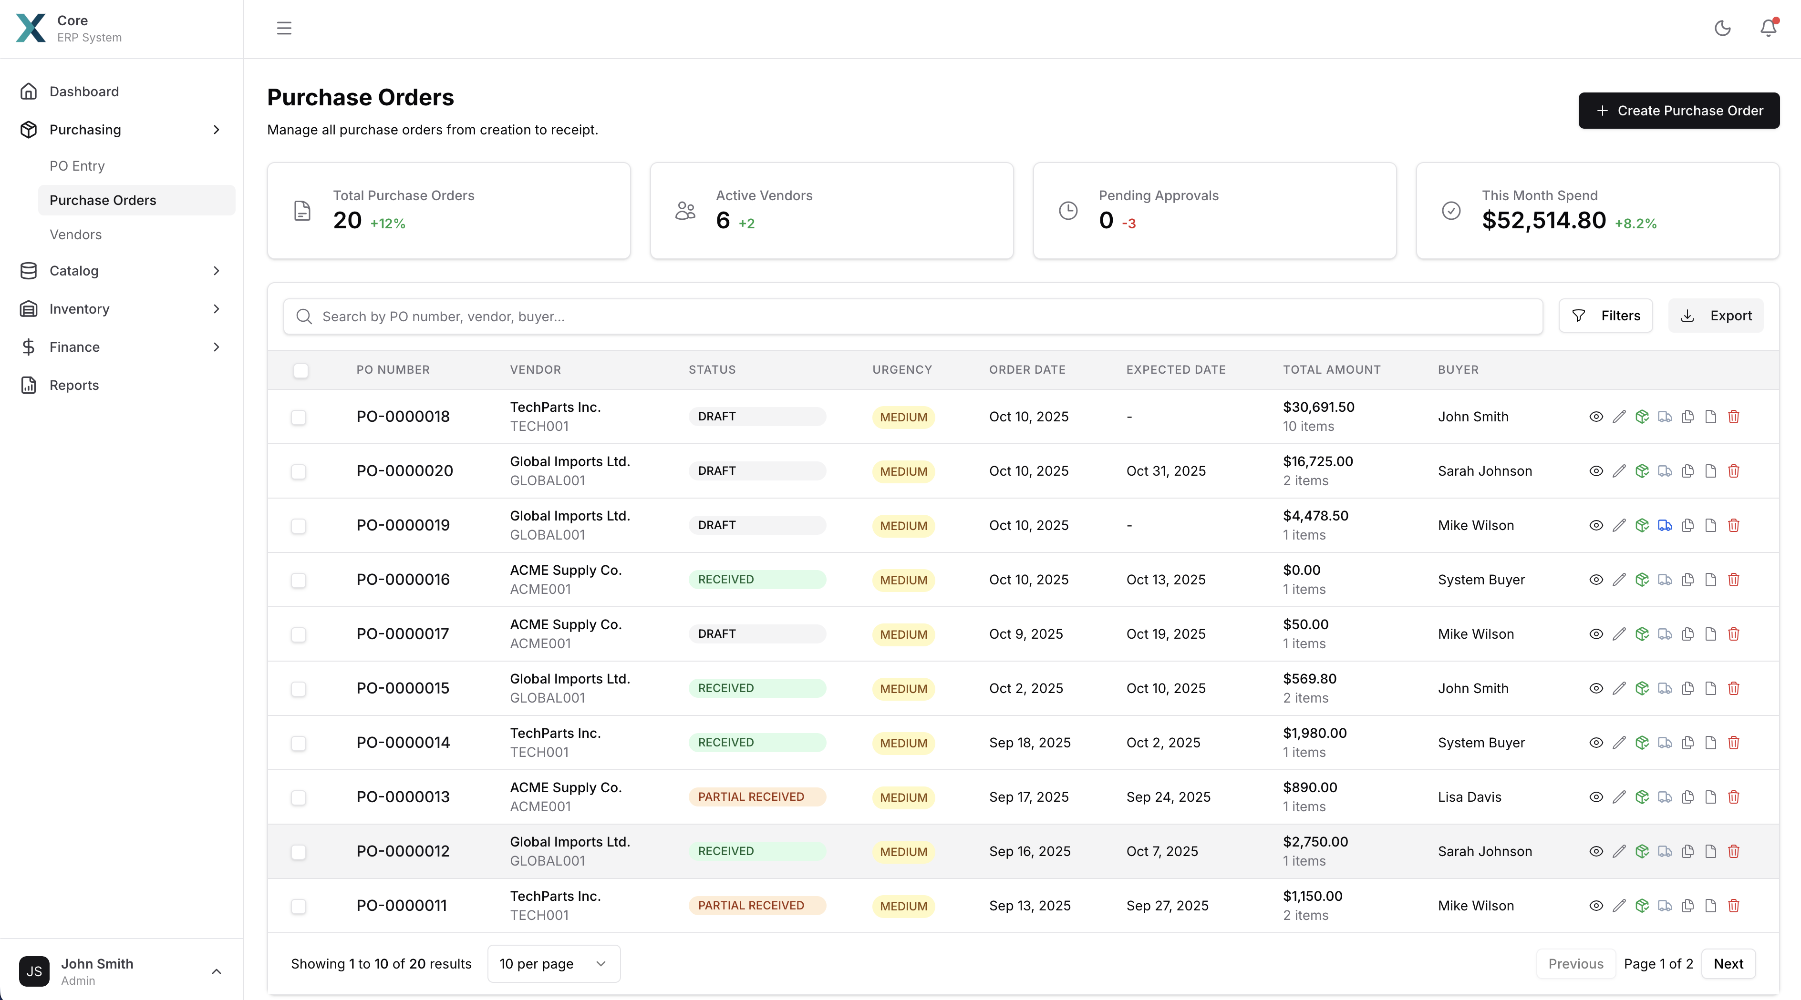The image size is (1801, 1000).
Task: View details of PO-0000018 via eye icon
Action: [1596, 417]
